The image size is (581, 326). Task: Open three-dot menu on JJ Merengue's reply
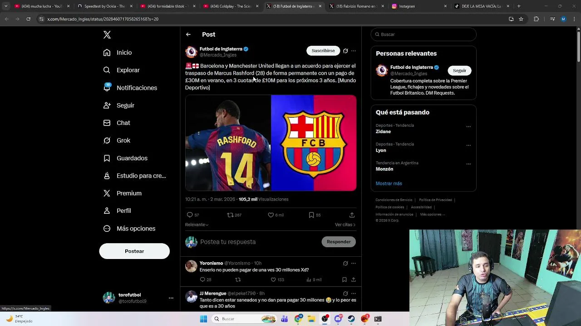coord(354,293)
